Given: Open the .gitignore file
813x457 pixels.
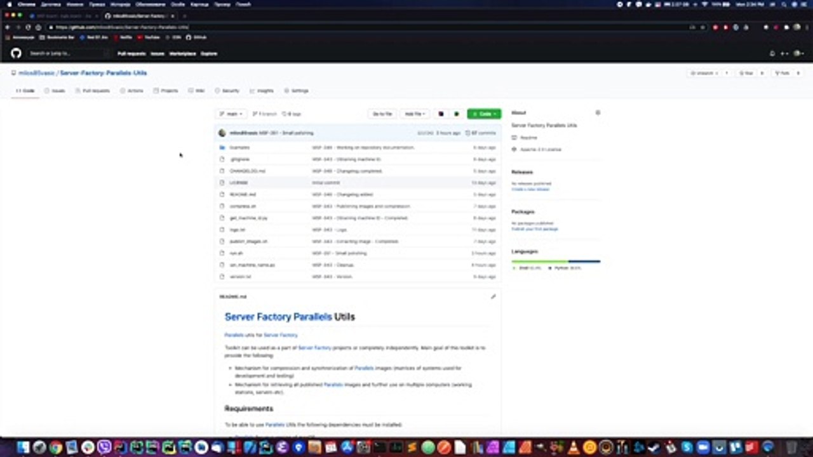Looking at the screenshot, I should click(239, 159).
